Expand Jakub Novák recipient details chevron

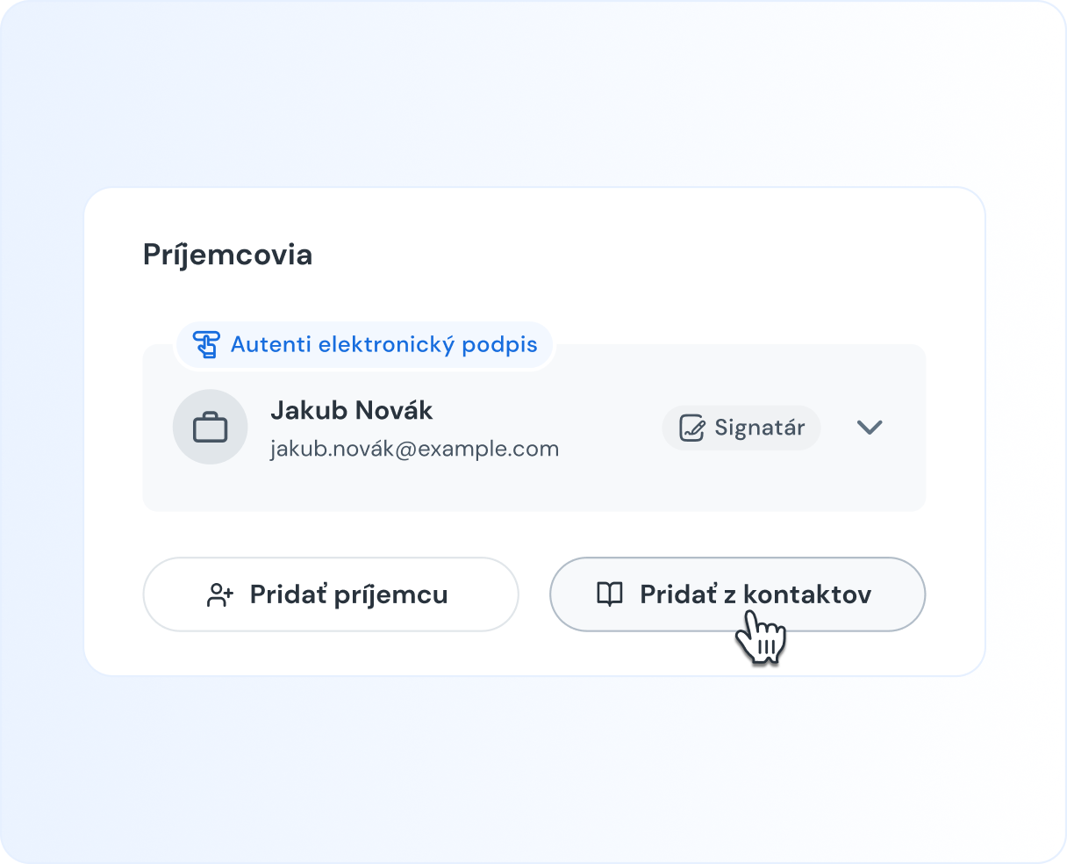[x=869, y=428]
